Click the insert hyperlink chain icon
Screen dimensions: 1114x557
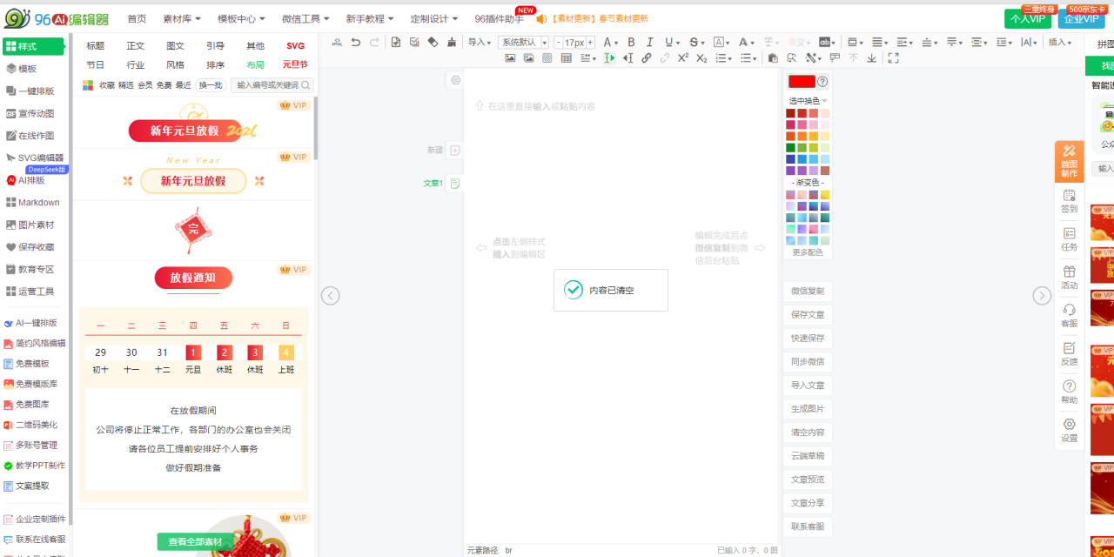click(x=646, y=58)
